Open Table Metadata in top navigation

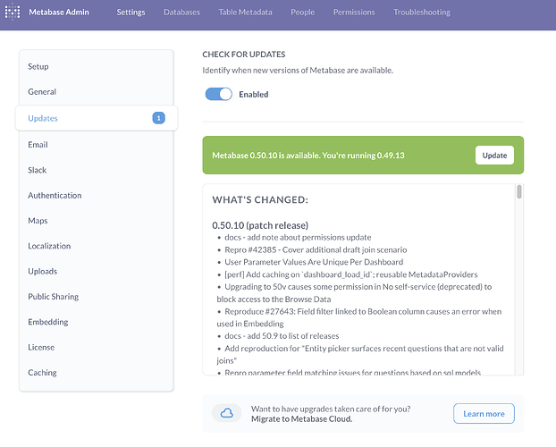point(246,12)
